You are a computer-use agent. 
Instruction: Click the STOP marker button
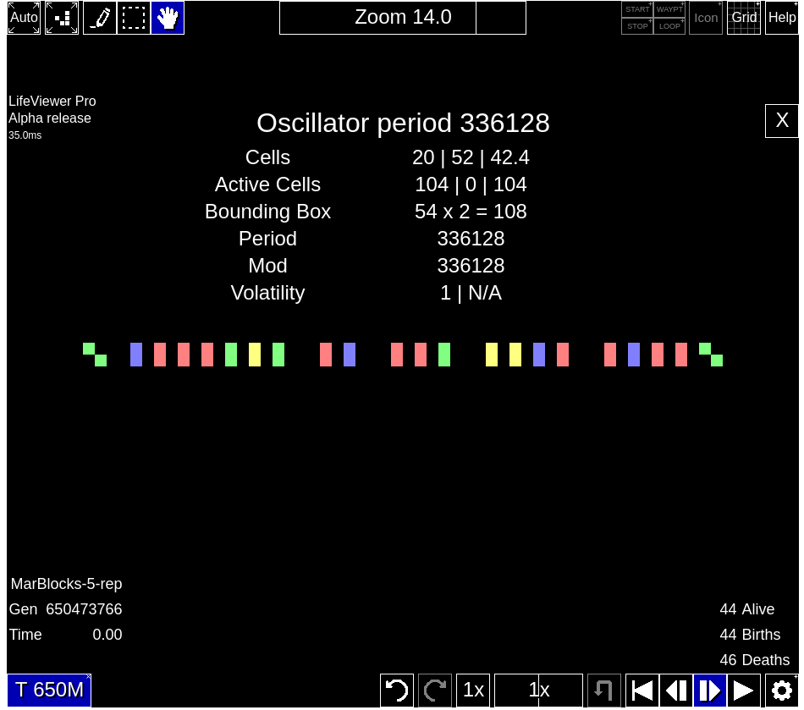coord(636,26)
